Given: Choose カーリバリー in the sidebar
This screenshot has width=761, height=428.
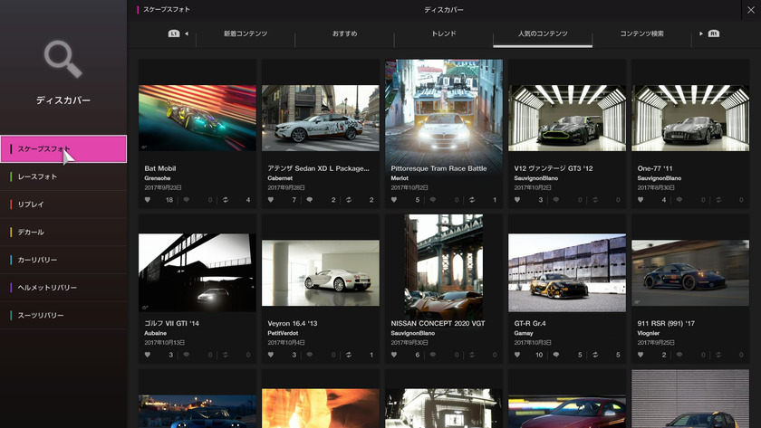Looking at the screenshot, I should tap(63, 260).
